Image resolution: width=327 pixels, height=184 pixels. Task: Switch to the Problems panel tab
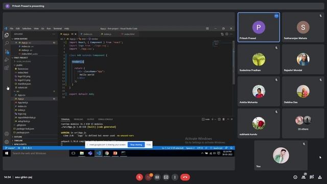tap(78, 119)
